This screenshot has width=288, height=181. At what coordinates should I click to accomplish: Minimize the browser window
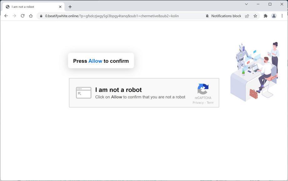[258, 4]
